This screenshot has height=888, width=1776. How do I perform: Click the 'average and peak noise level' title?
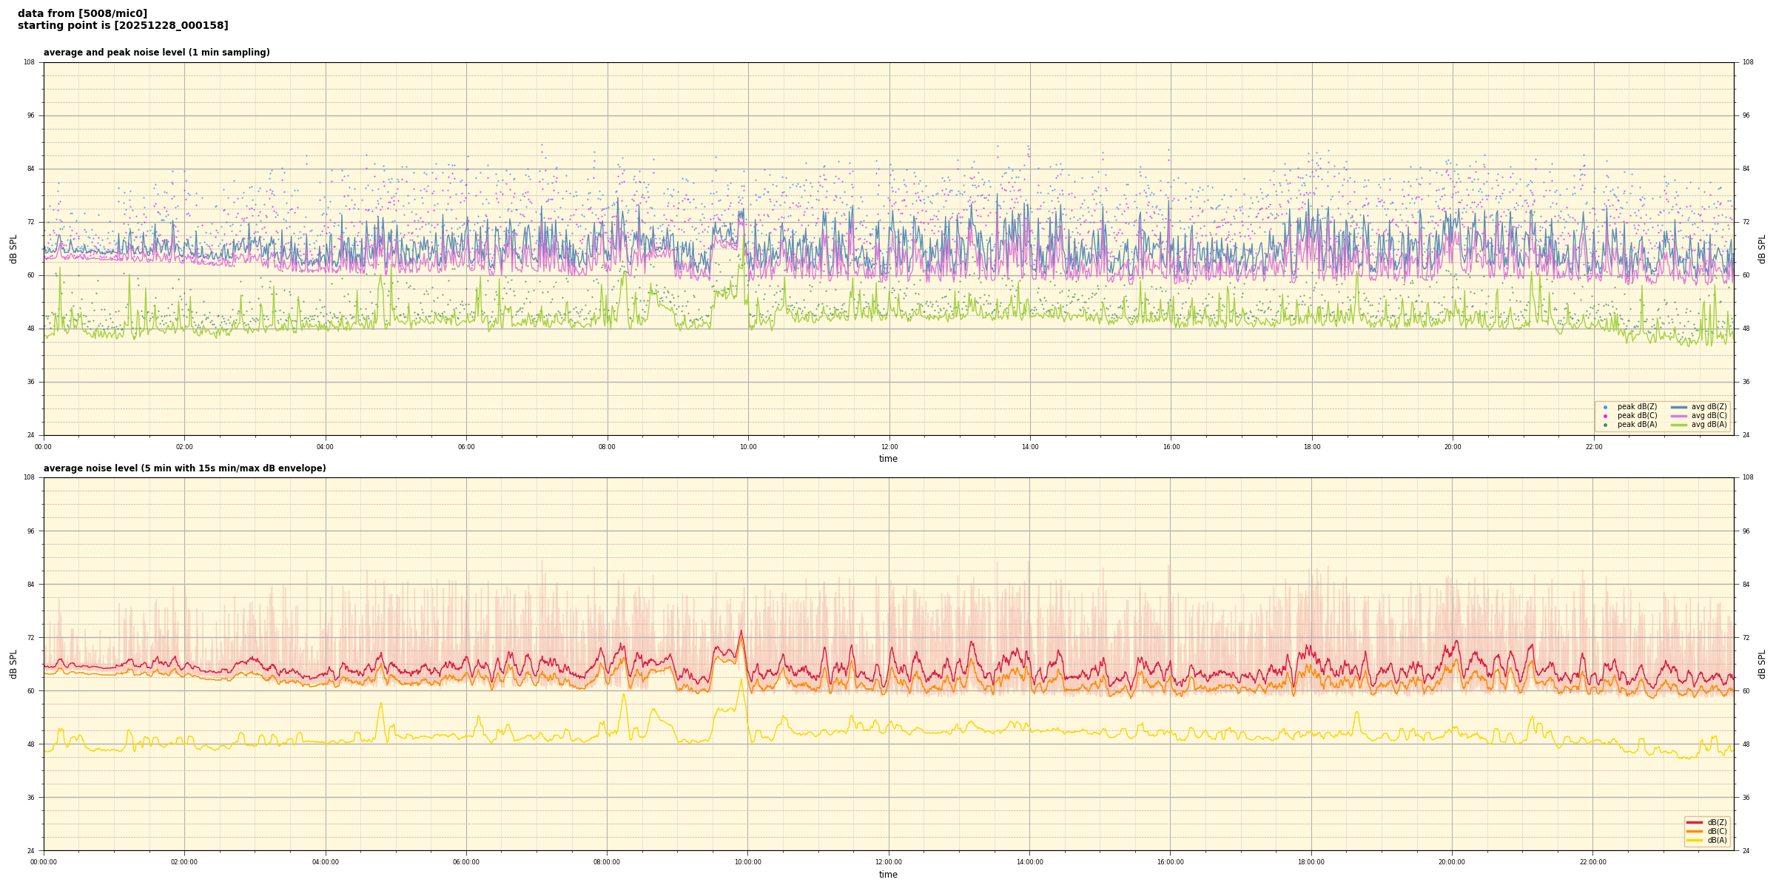tap(156, 53)
